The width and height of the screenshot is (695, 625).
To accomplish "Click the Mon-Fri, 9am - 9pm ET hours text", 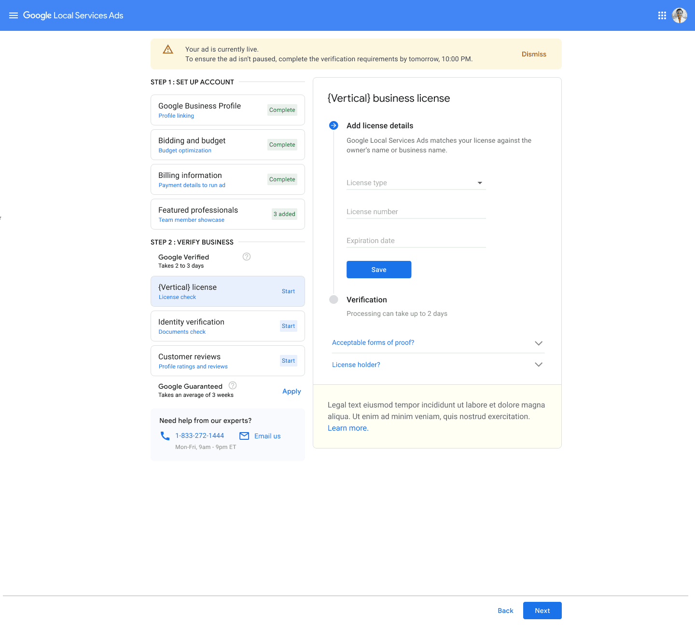I will pyautogui.click(x=206, y=447).
